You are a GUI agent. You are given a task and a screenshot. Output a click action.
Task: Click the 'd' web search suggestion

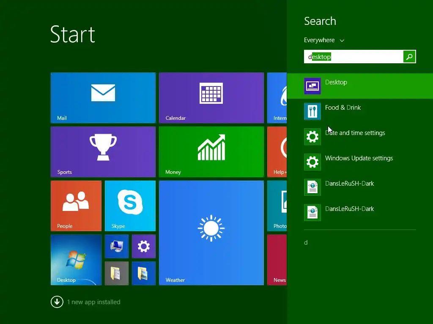[306, 243]
